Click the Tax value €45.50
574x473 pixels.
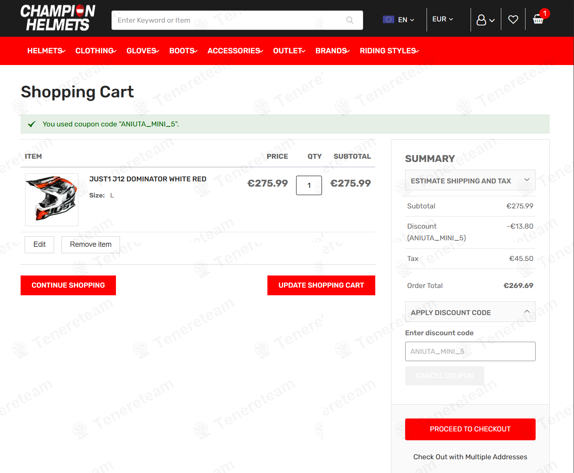pos(521,259)
